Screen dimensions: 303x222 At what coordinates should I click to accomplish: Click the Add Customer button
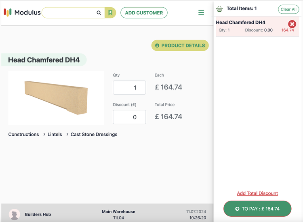point(144,13)
